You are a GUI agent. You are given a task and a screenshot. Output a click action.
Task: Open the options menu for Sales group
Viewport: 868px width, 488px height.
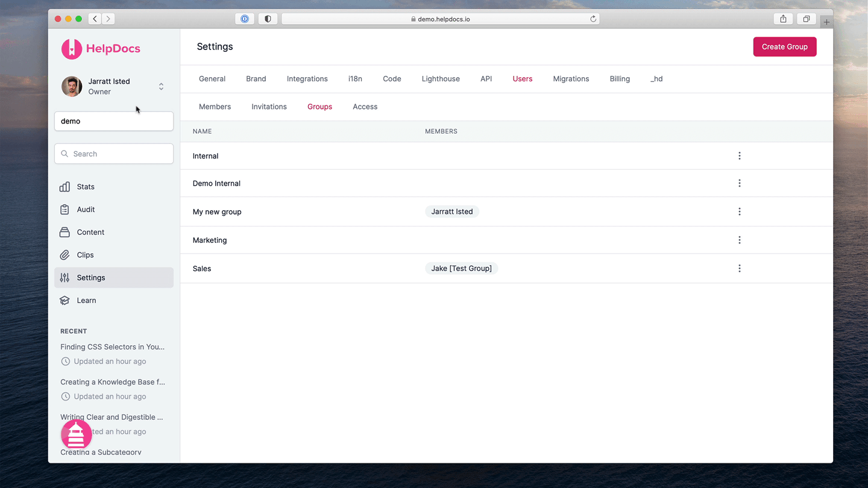tap(740, 269)
